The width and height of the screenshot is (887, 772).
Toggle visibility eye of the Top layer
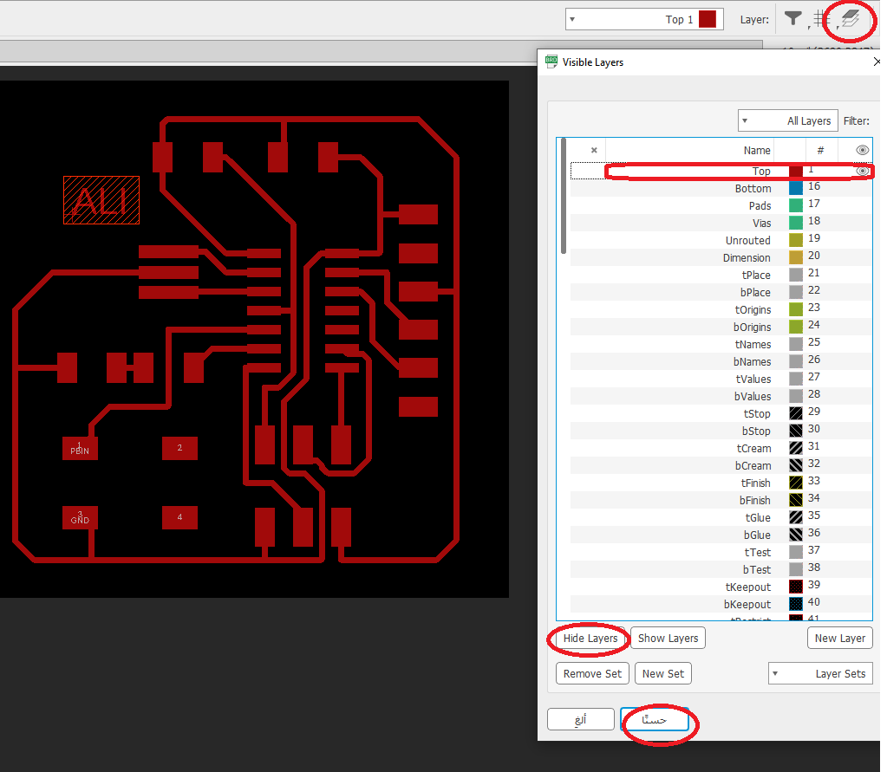862,171
